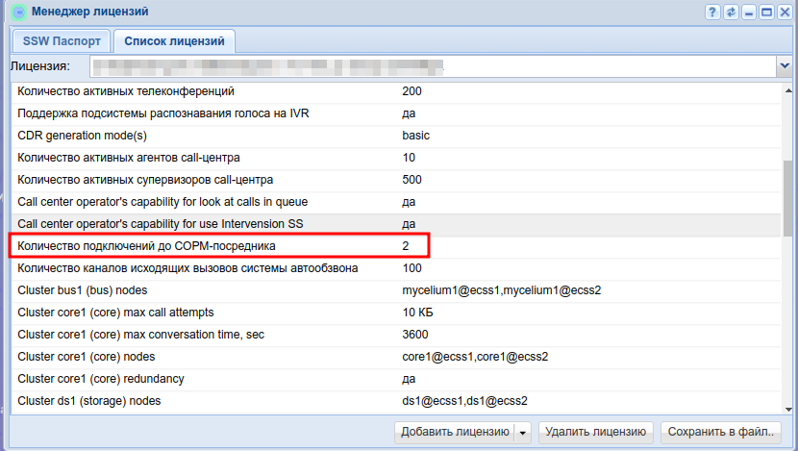
Task: Select the Поддержка подсистемы распознавания голоса row
Action: point(396,113)
